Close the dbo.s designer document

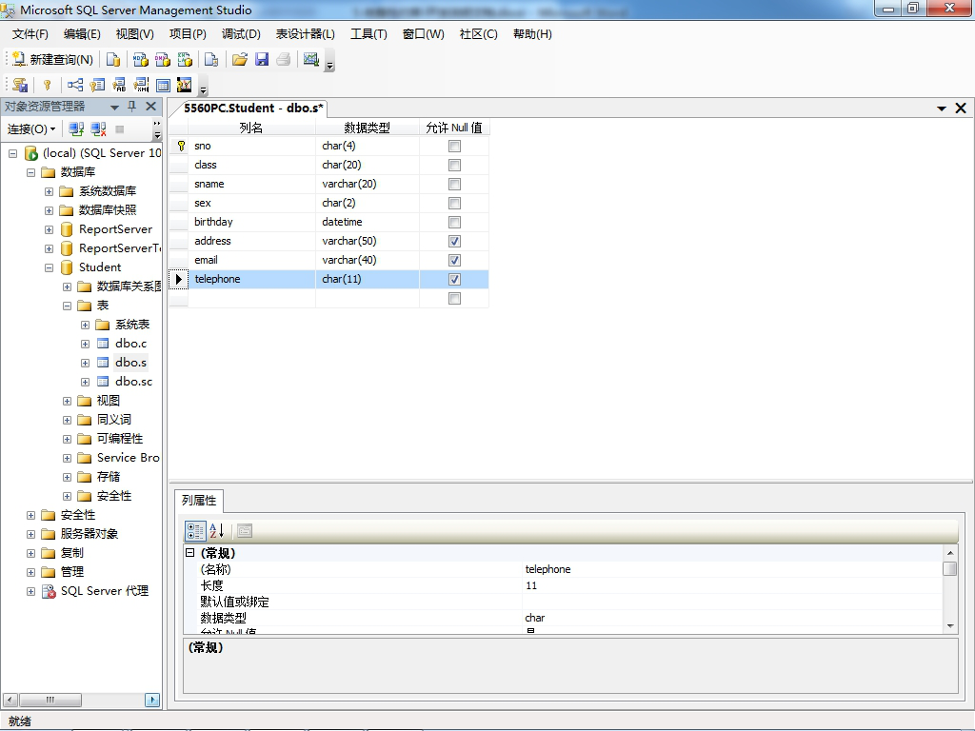click(x=961, y=109)
